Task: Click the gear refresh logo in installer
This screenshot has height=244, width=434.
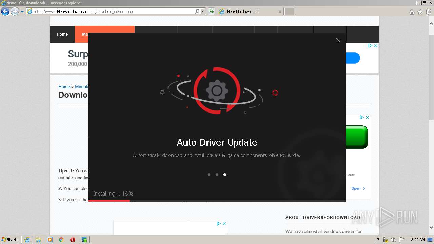Action: pos(217,90)
